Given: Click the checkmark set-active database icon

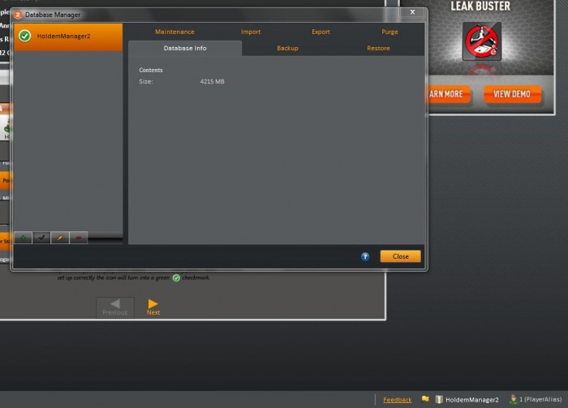Looking at the screenshot, I should [41, 238].
